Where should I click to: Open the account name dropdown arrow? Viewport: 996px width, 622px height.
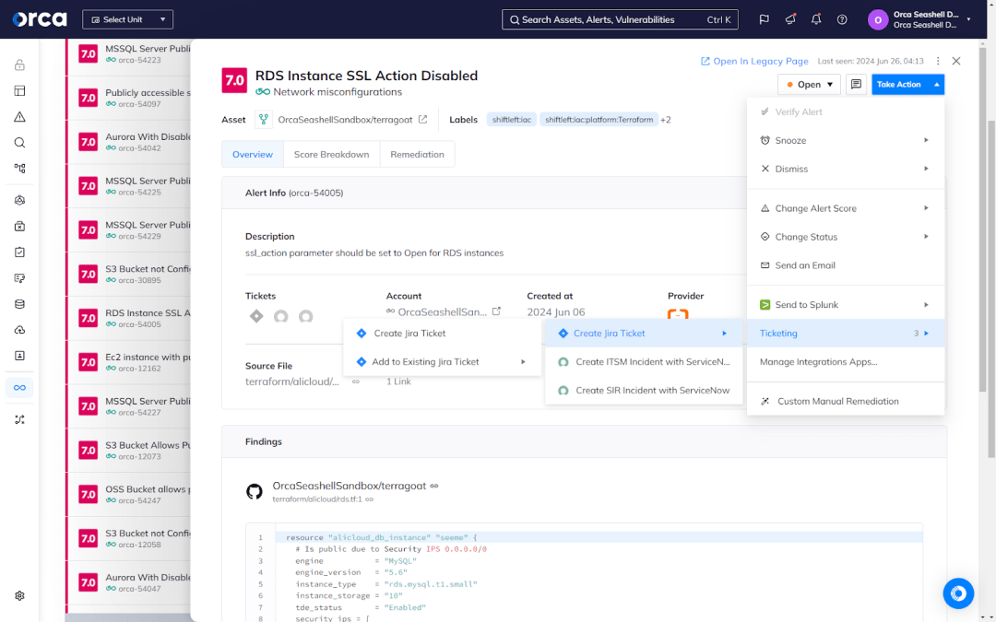(x=968, y=19)
